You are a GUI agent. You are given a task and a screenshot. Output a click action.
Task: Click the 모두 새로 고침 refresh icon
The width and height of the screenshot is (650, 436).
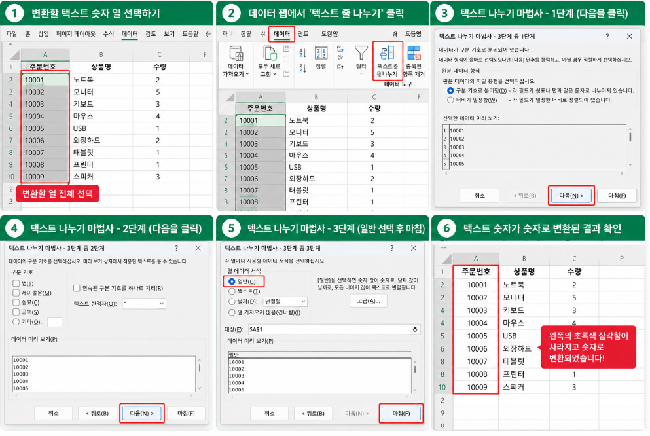pos(270,54)
